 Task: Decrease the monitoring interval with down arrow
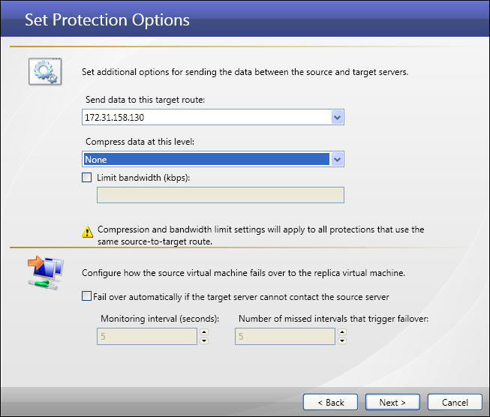204,341
